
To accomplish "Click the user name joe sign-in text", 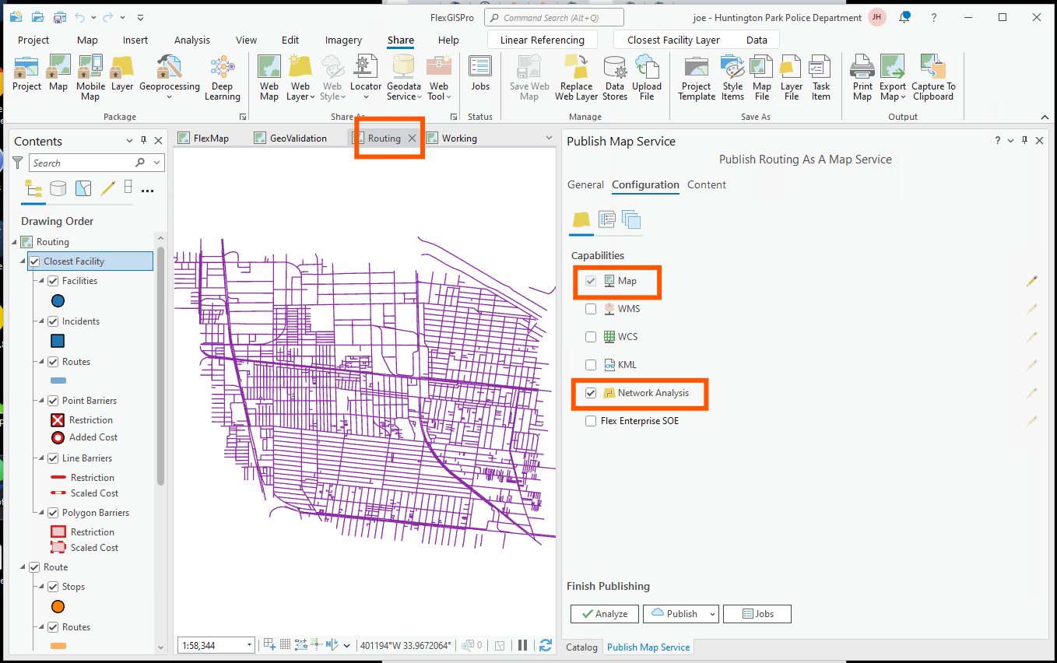I will point(777,17).
